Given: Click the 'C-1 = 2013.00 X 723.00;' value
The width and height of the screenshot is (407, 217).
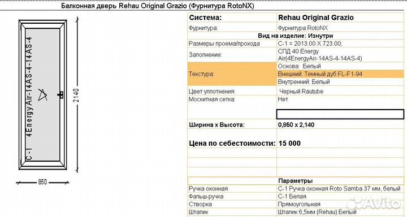Looking at the screenshot, I should (310, 44).
